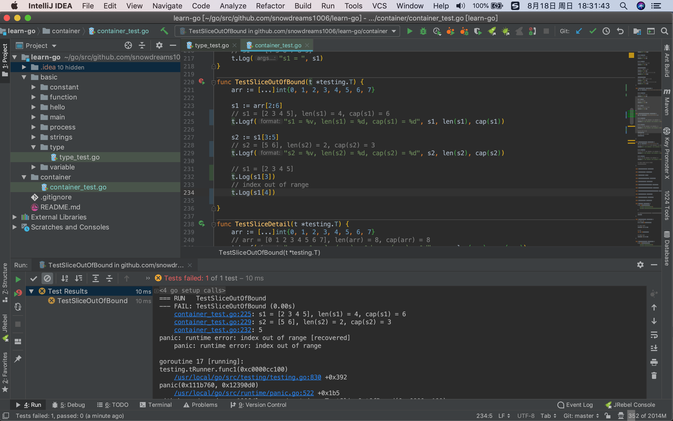Image resolution: width=673 pixels, height=421 pixels.
Task: Open Run panel settings gear
Action: (640, 264)
